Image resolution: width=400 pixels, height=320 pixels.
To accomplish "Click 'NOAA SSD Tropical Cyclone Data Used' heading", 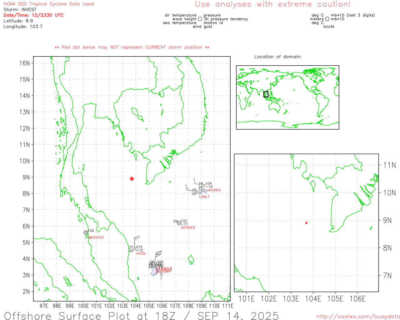I will (49, 4).
